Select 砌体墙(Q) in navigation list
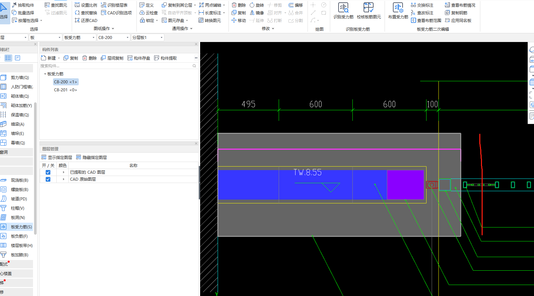The width and height of the screenshot is (534, 296). point(17,96)
